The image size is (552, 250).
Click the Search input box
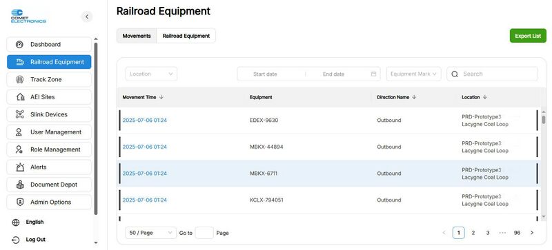492,74
